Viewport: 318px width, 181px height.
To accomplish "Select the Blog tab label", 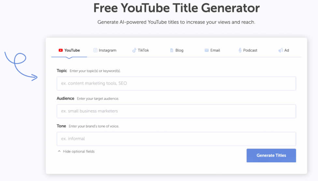I will [179, 50].
